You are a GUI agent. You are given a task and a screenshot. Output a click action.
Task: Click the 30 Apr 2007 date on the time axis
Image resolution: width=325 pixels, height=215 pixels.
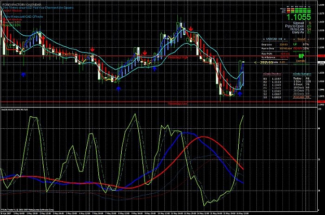click(x=5, y=213)
